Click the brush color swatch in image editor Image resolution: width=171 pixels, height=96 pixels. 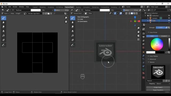[x=36, y=10]
